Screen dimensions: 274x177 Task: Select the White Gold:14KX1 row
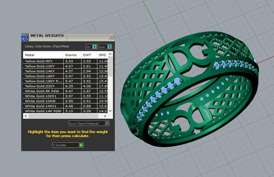tap(66, 106)
